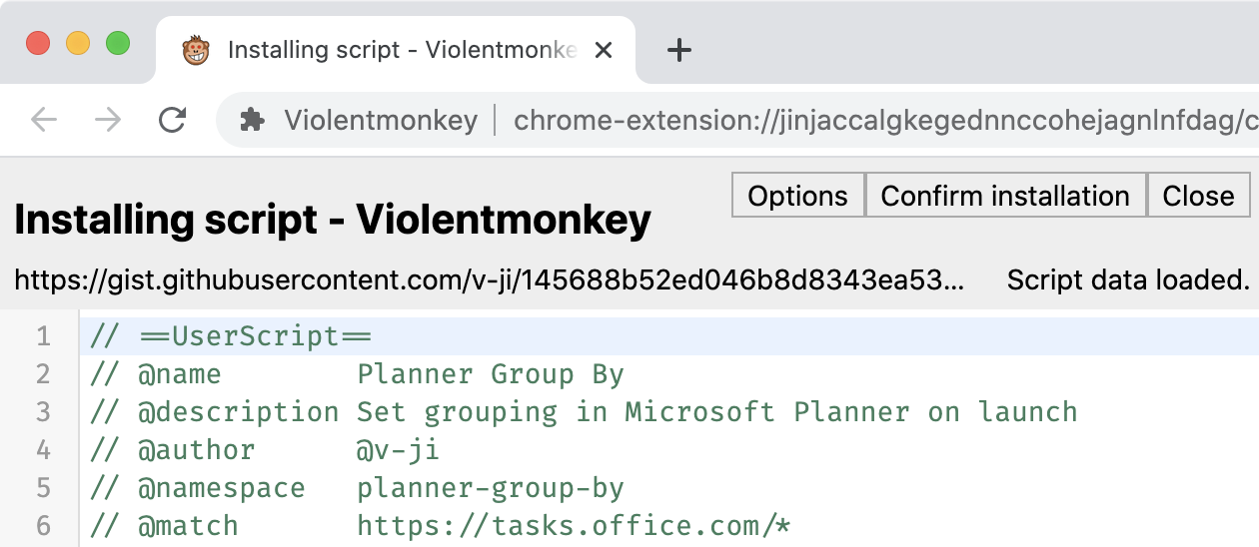Click line number 1 in gutter
1259x547 pixels.
tap(43, 336)
